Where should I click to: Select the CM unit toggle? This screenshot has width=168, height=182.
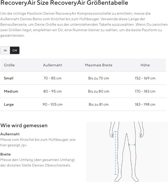15,50
